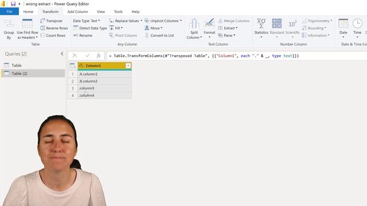Switch to the View tab
This screenshot has width=367, height=206.
pyautogui.click(x=101, y=11)
